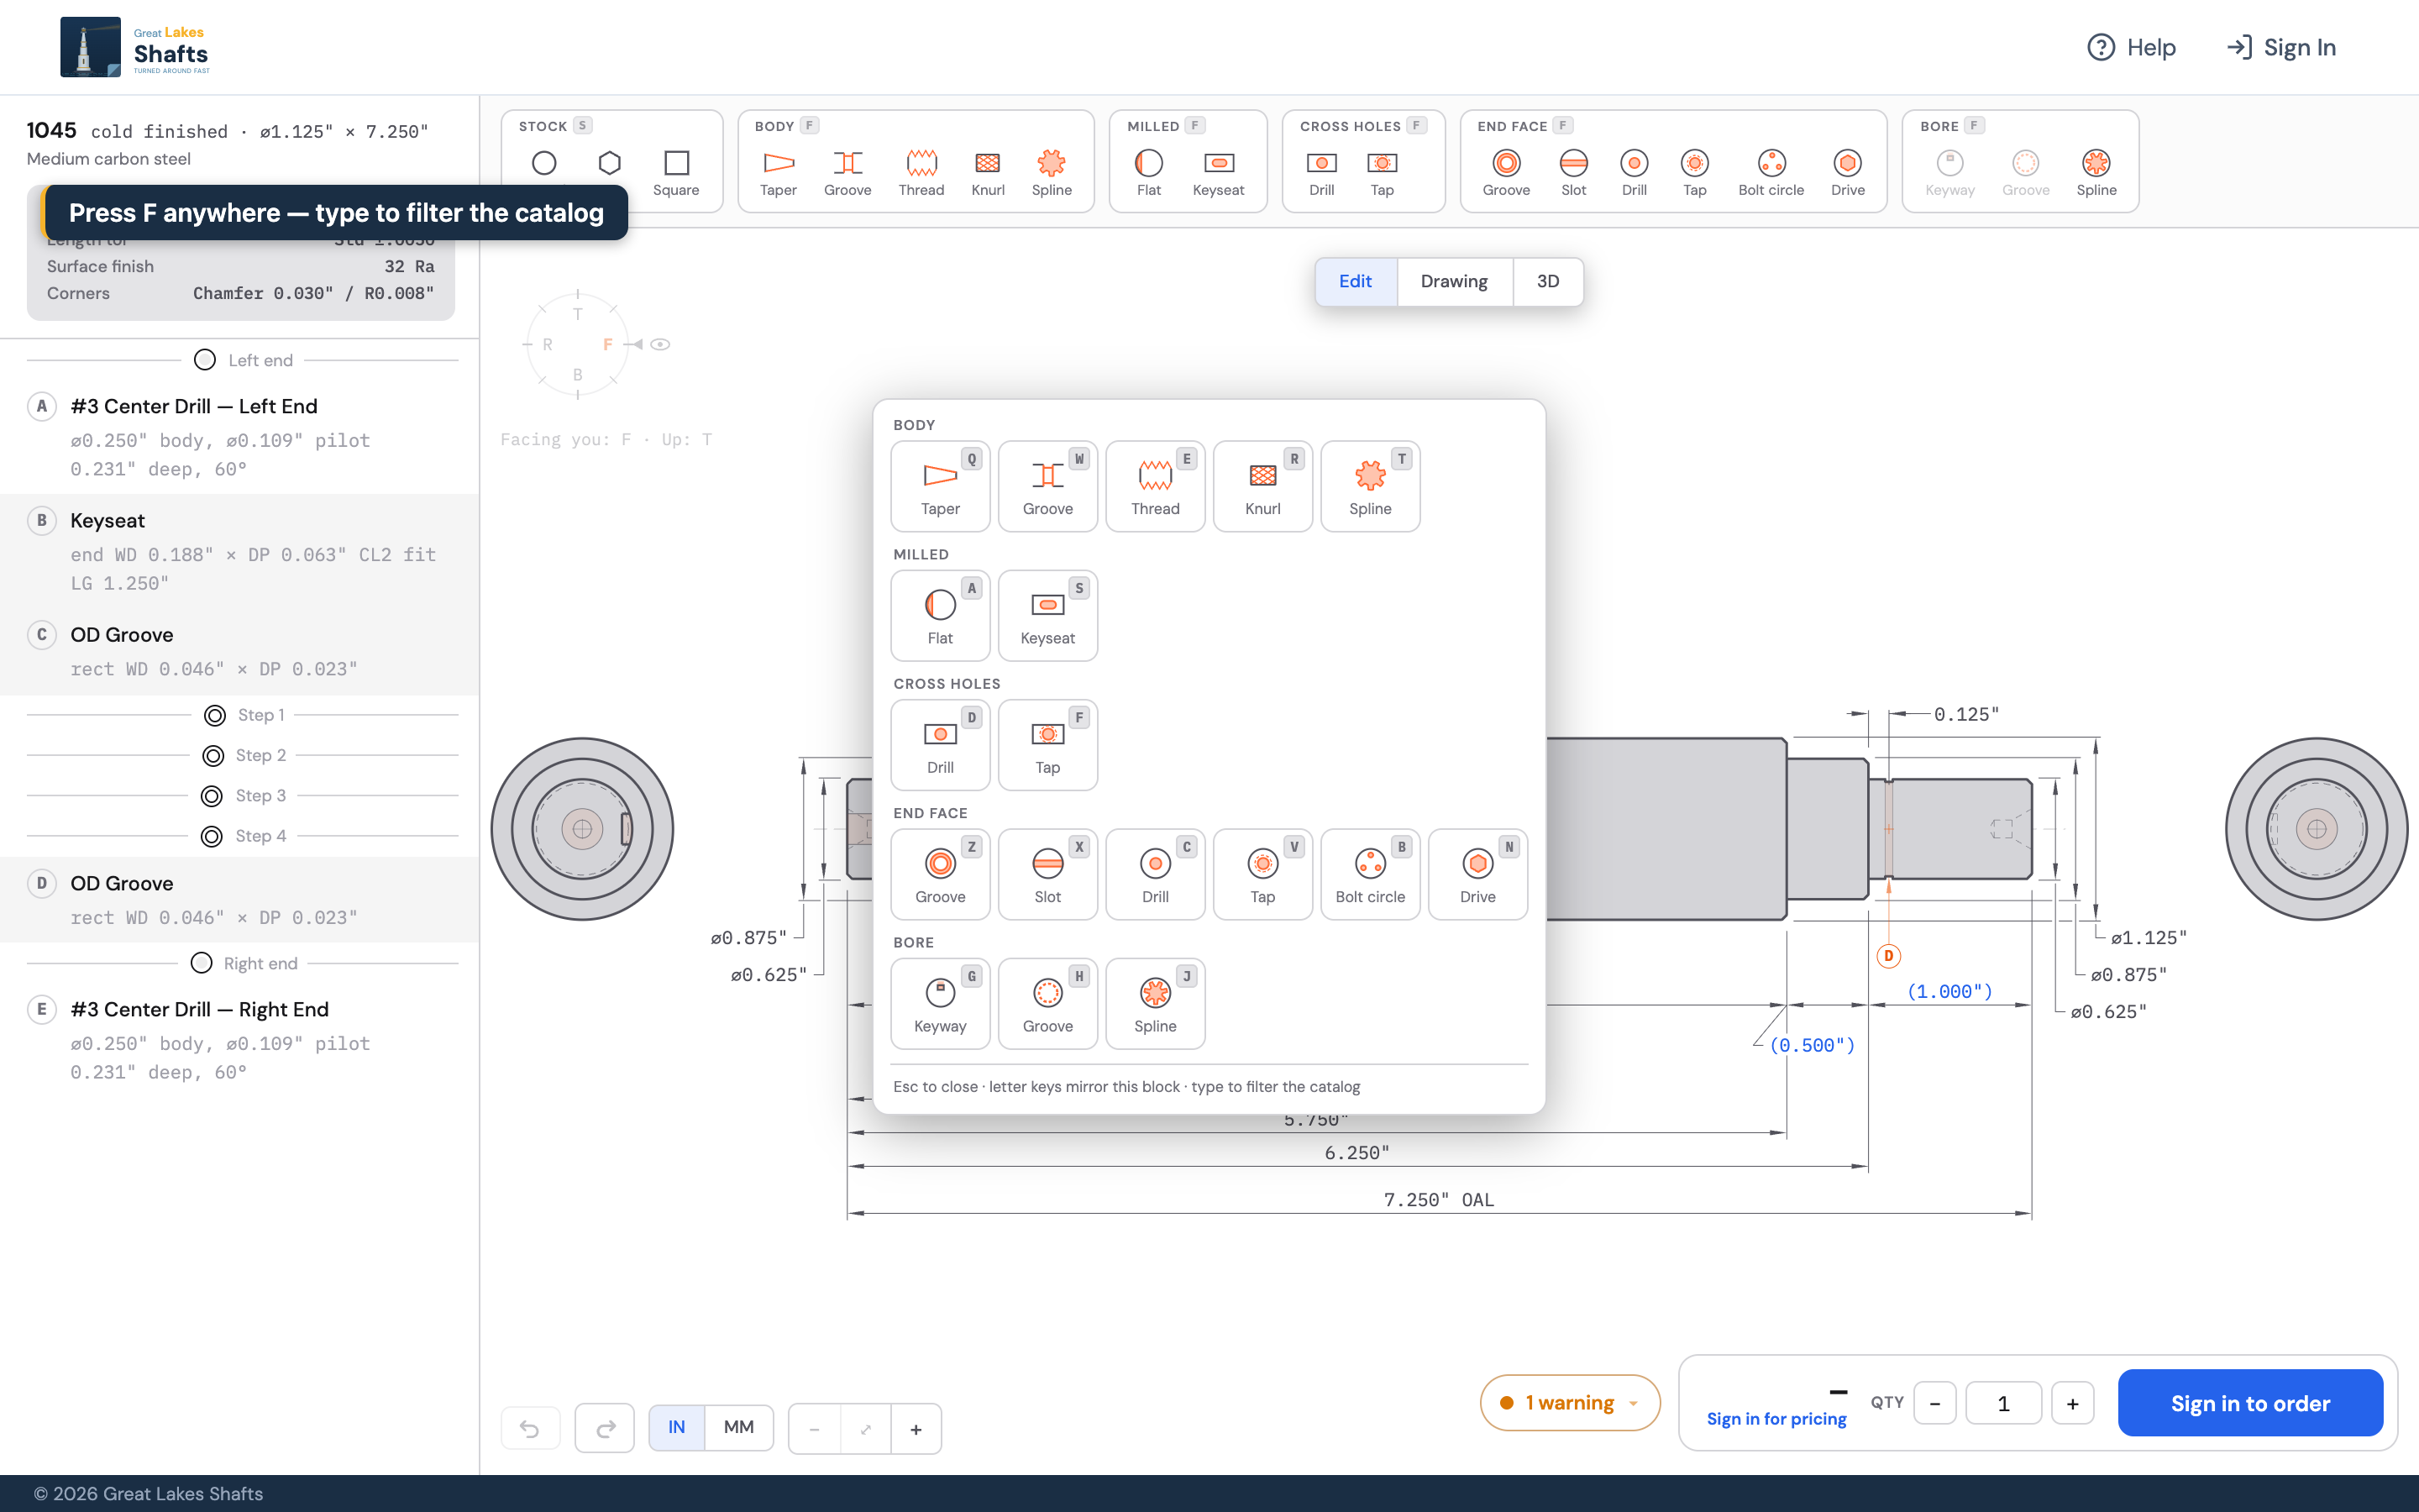Select the OD Groove feature row C

coord(240,651)
